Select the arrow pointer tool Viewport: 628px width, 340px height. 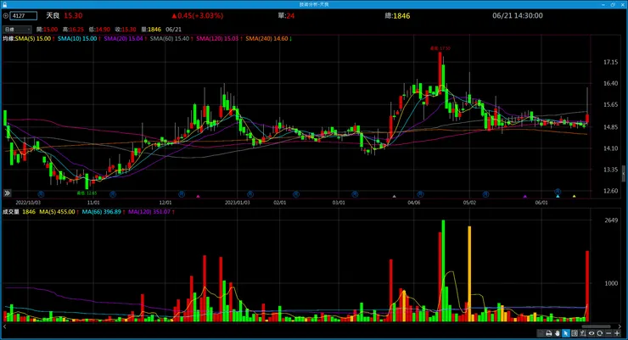(x=566, y=333)
